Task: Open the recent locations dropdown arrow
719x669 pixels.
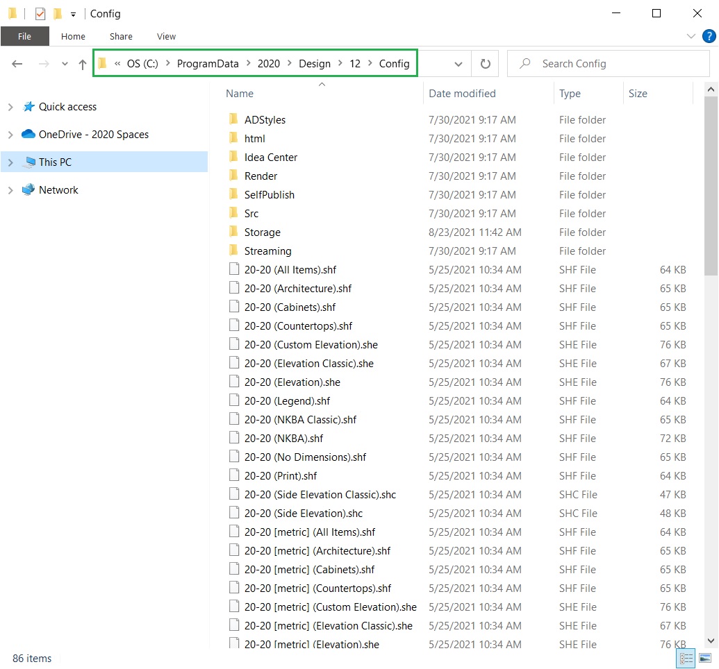Action: tap(65, 64)
